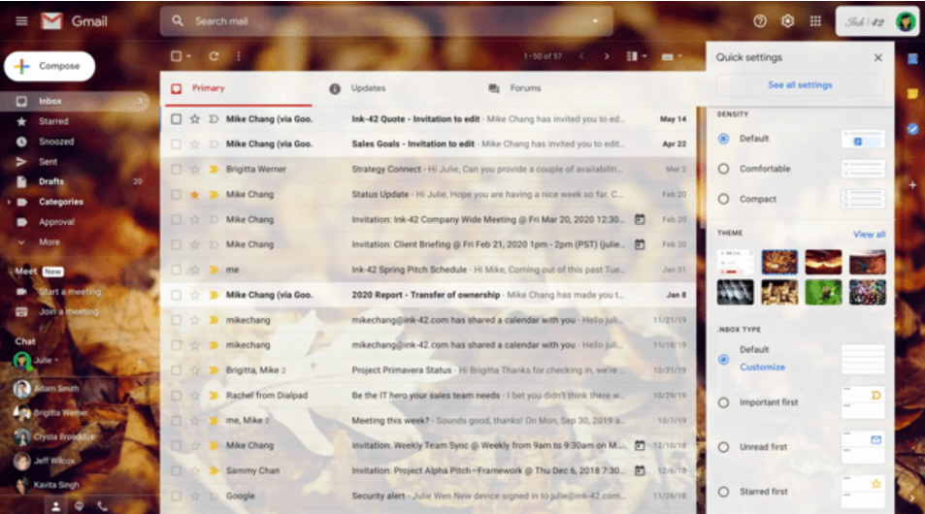Show the contacts tab in chat footer

(55, 505)
